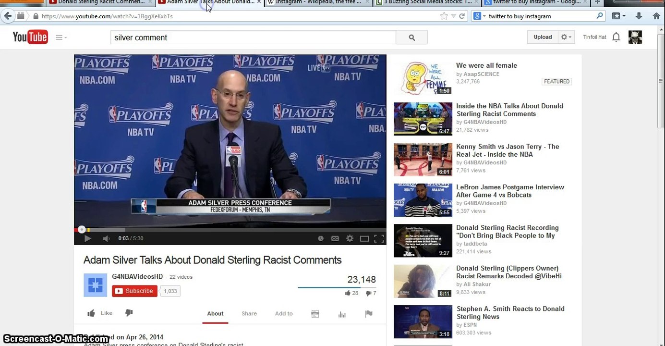Click the Watch Later clock icon in player
The width and height of the screenshot is (665, 346).
321,238
